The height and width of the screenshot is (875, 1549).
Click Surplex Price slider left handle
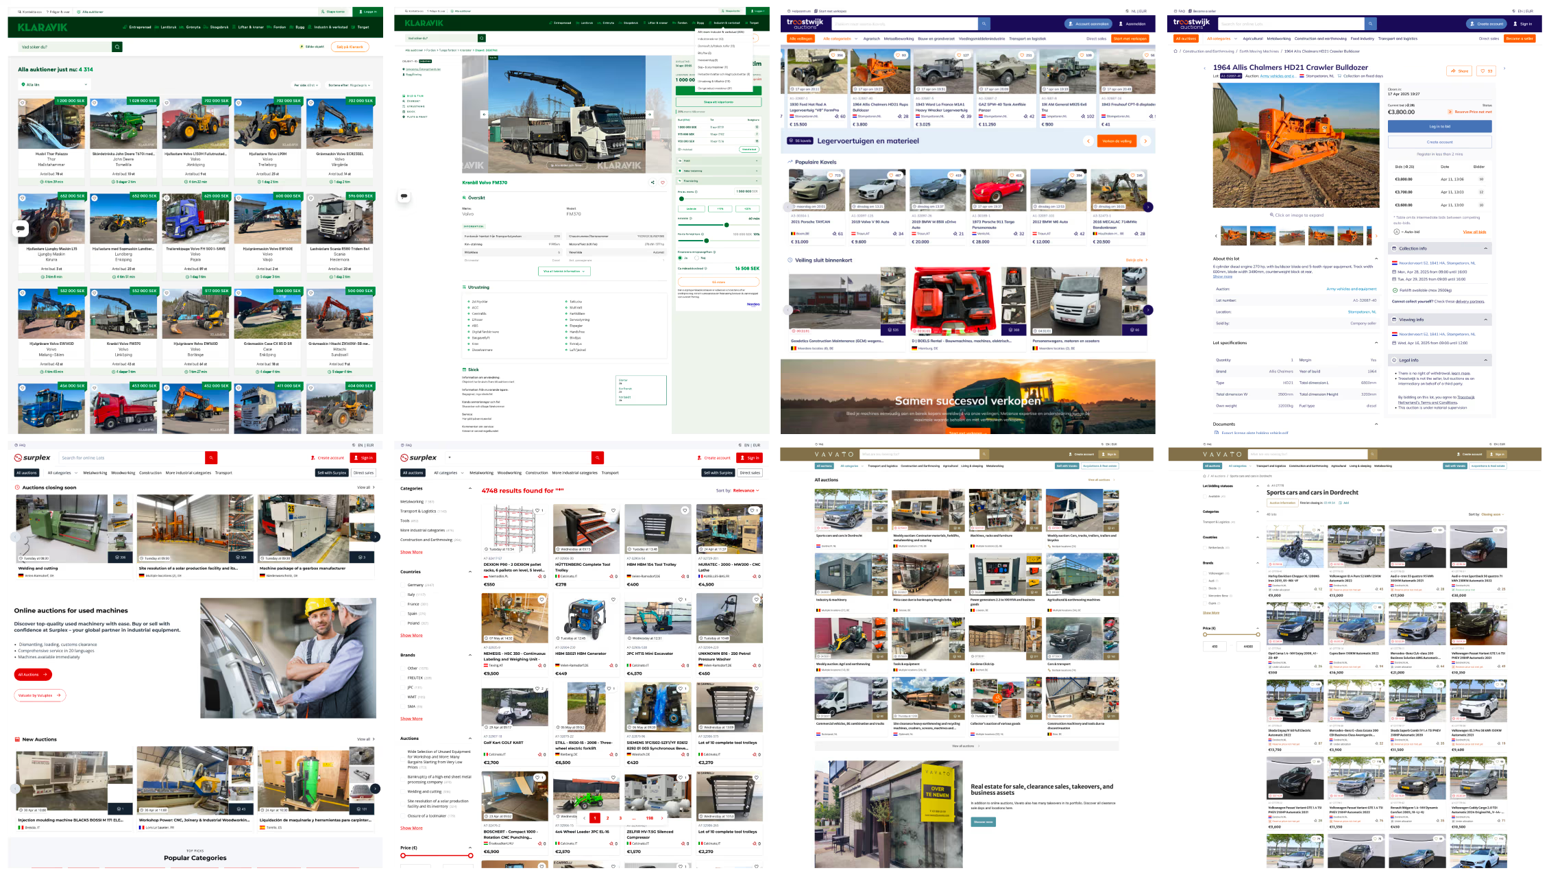[403, 855]
